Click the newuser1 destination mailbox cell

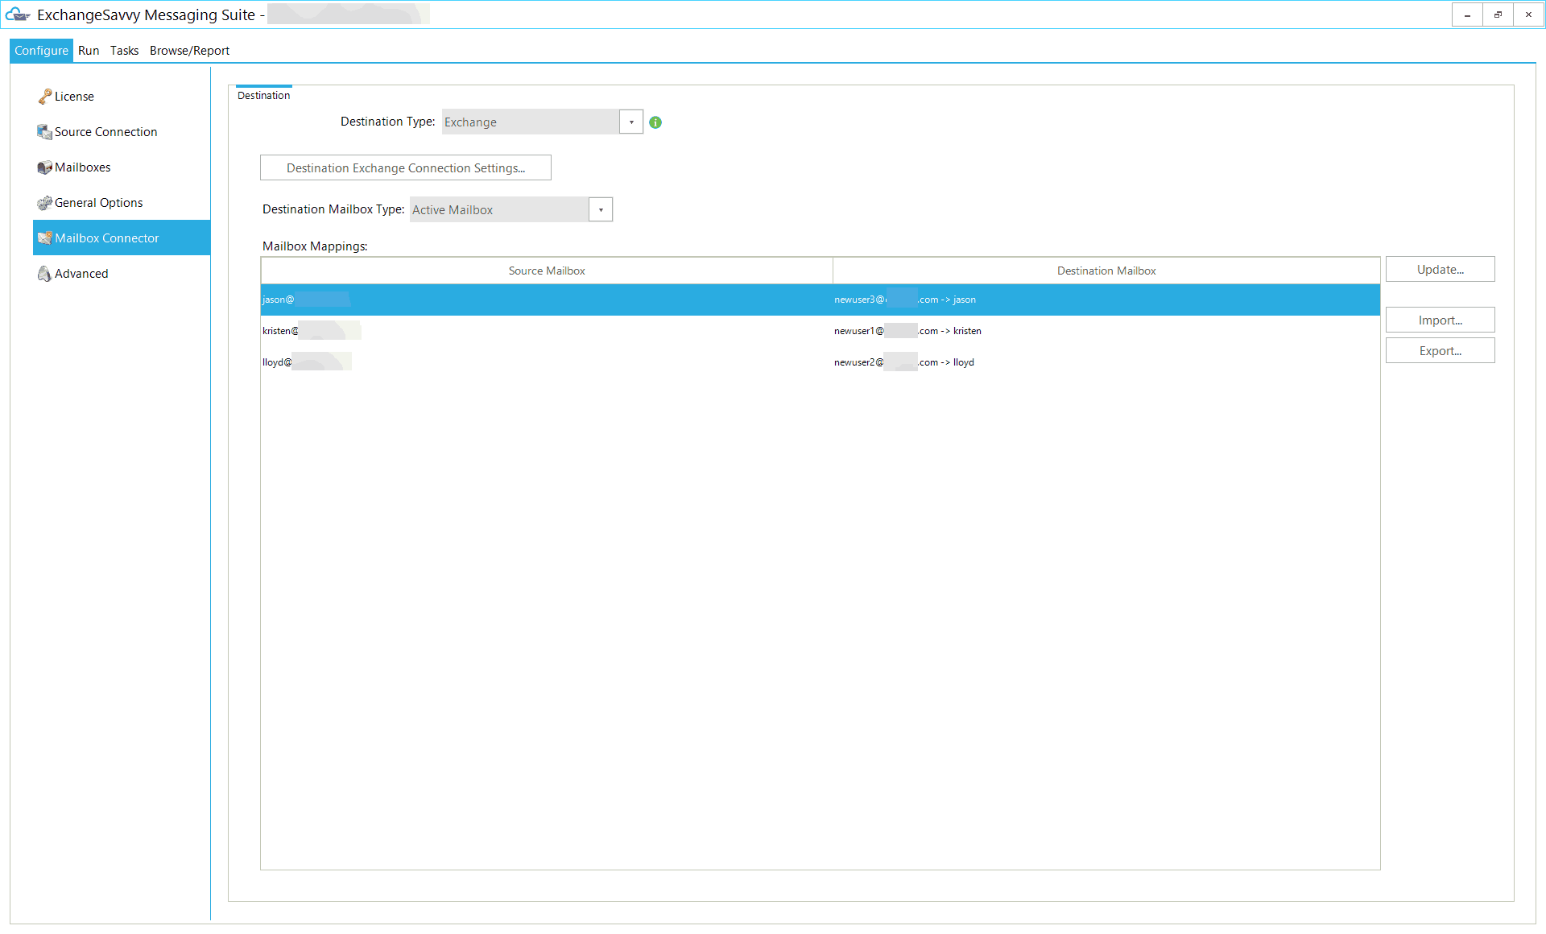pos(1106,331)
